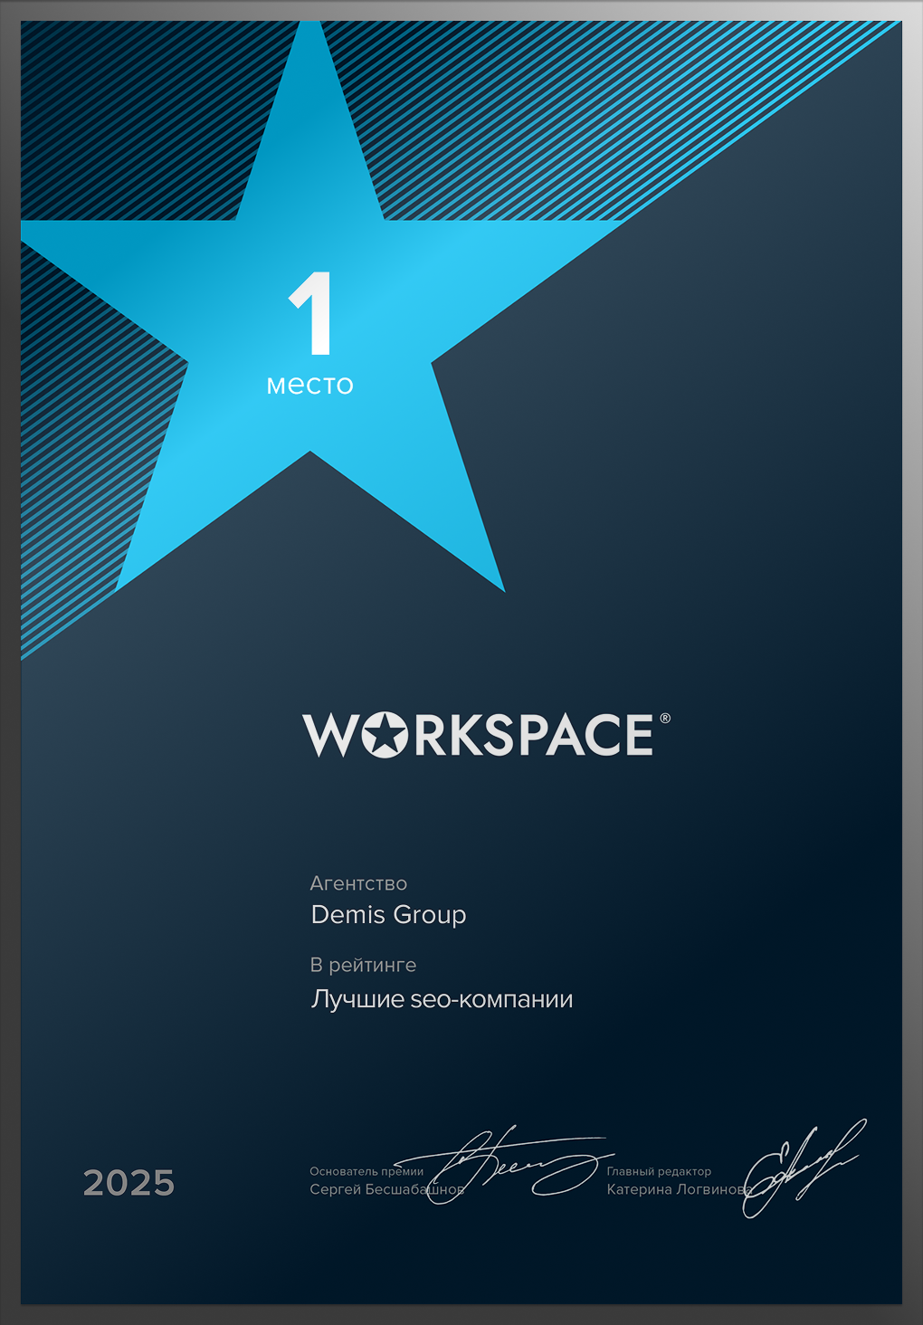Select the "Главный редактор" caption

click(659, 1171)
